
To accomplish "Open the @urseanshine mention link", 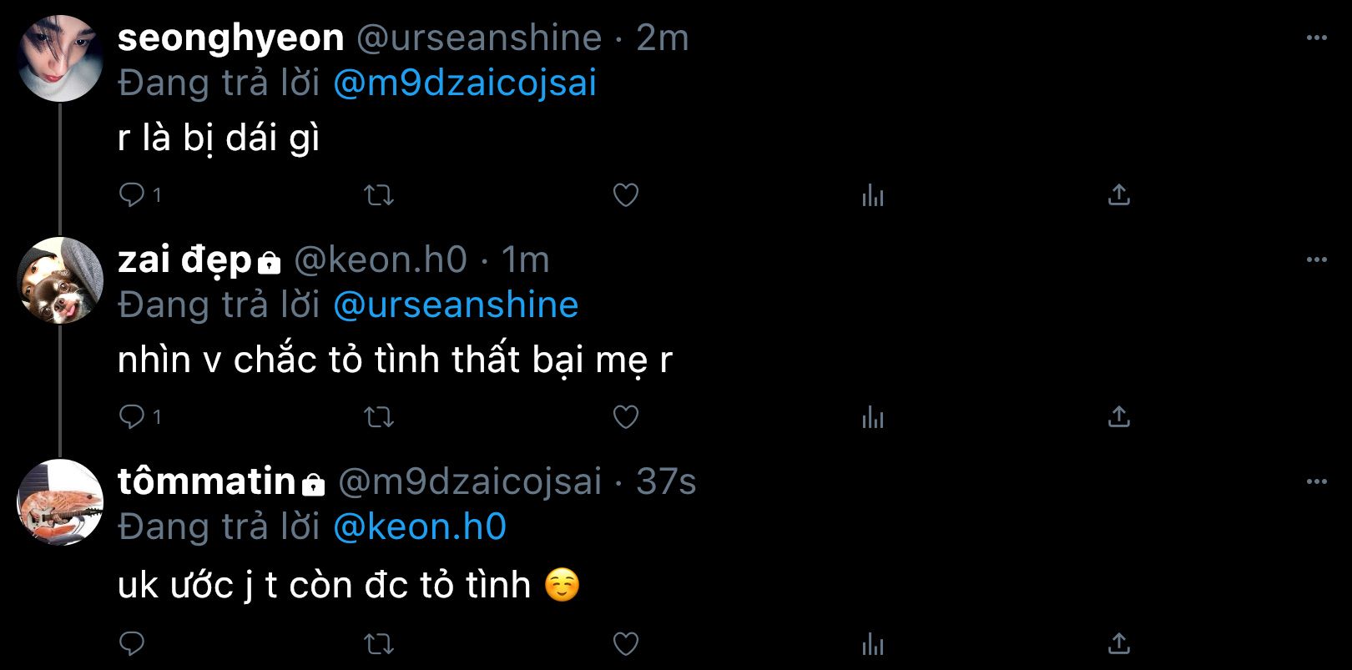I will 456,305.
